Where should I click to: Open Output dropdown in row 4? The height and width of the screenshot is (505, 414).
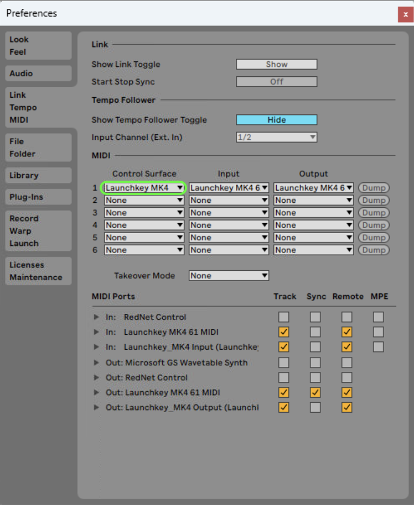[313, 225]
